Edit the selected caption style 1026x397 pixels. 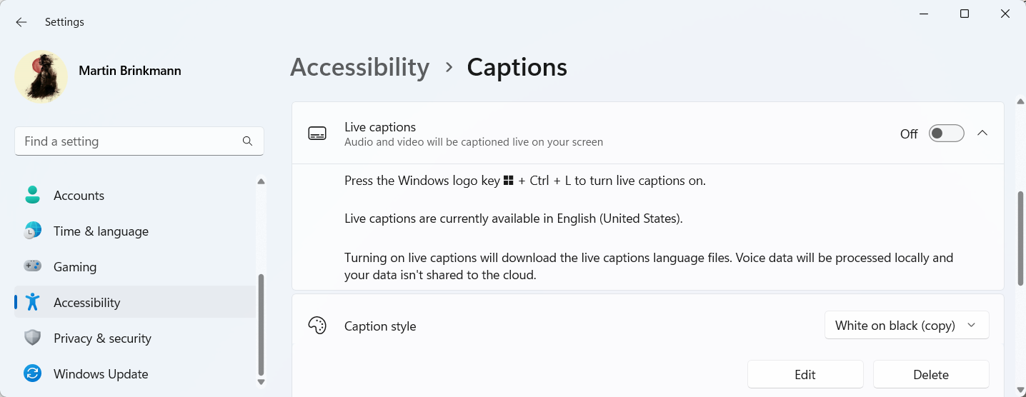coord(805,375)
